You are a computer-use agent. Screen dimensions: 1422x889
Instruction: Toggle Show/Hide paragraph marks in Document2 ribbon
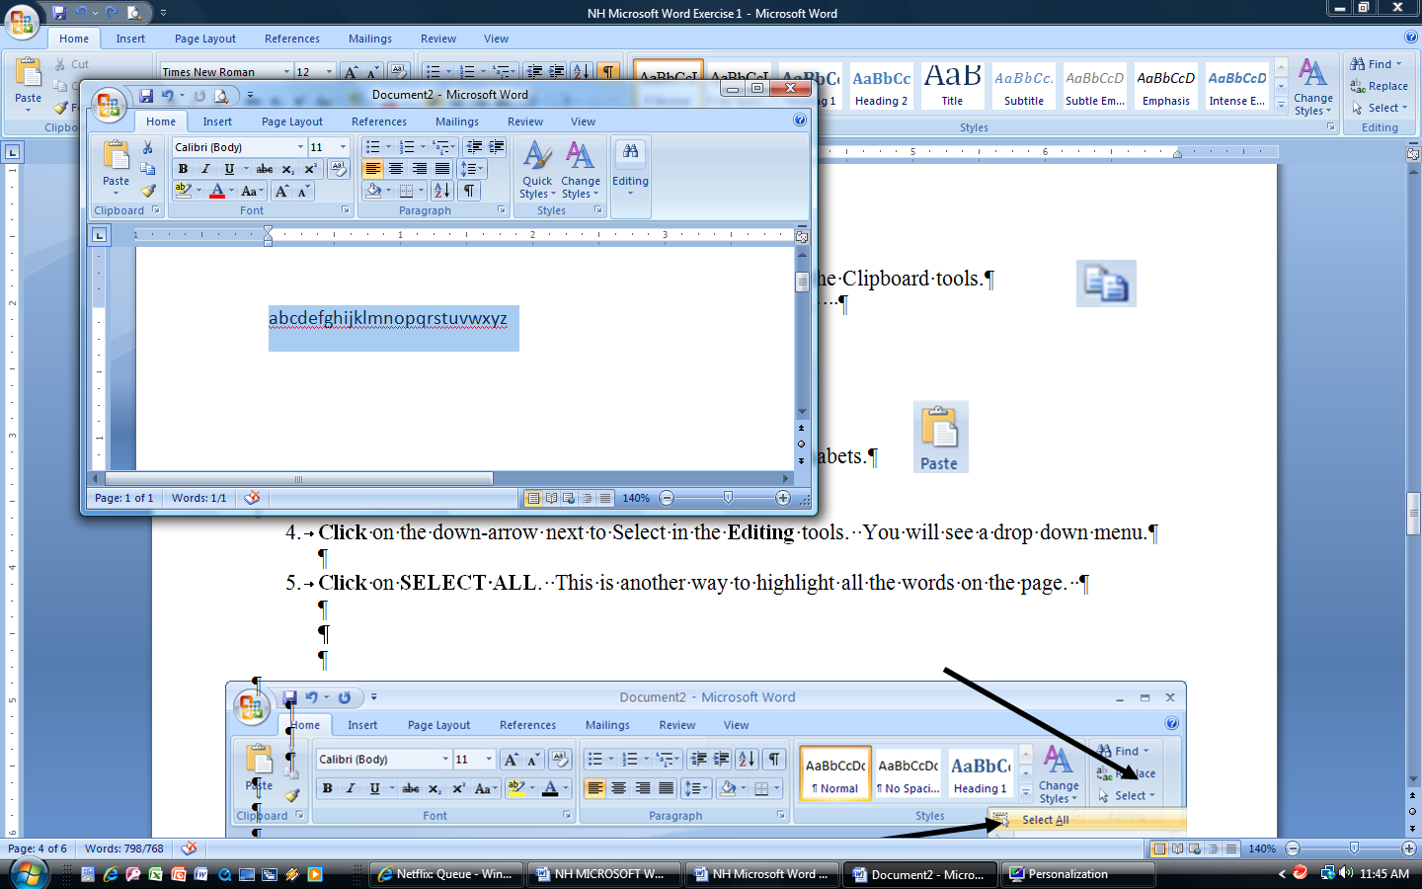pyautogui.click(x=469, y=191)
